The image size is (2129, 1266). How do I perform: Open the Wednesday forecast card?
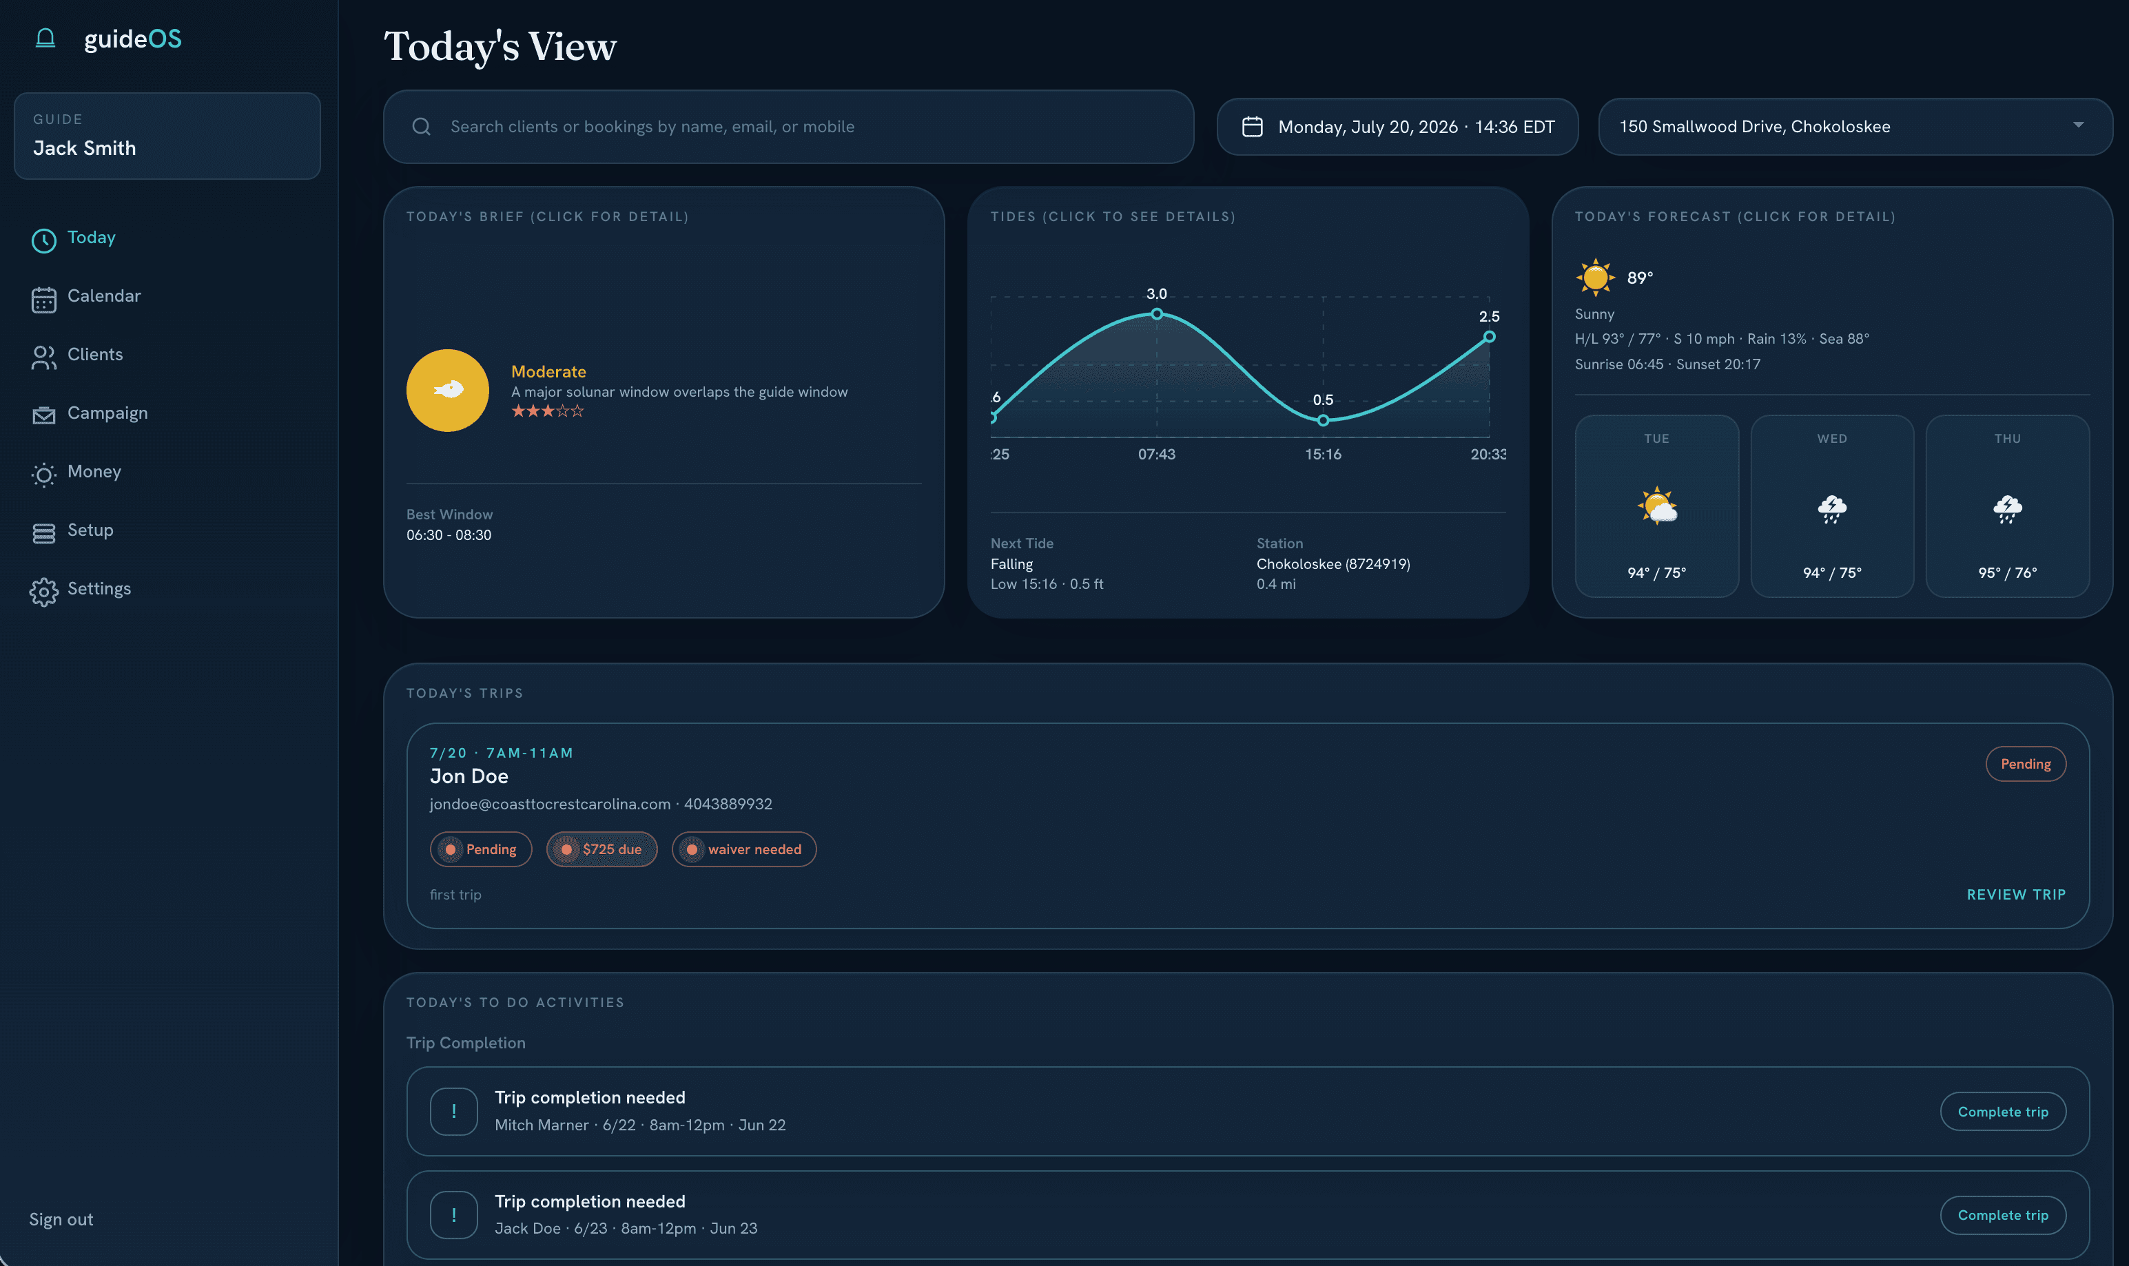pos(1832,506)
